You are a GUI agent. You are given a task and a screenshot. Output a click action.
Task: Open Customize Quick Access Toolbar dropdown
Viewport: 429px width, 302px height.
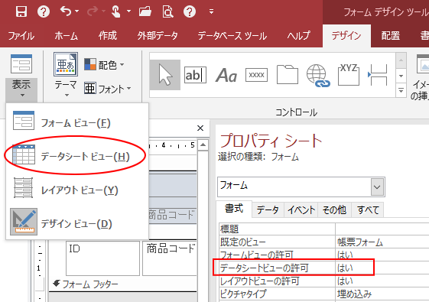pyautogui.click(x=211, y=11)
